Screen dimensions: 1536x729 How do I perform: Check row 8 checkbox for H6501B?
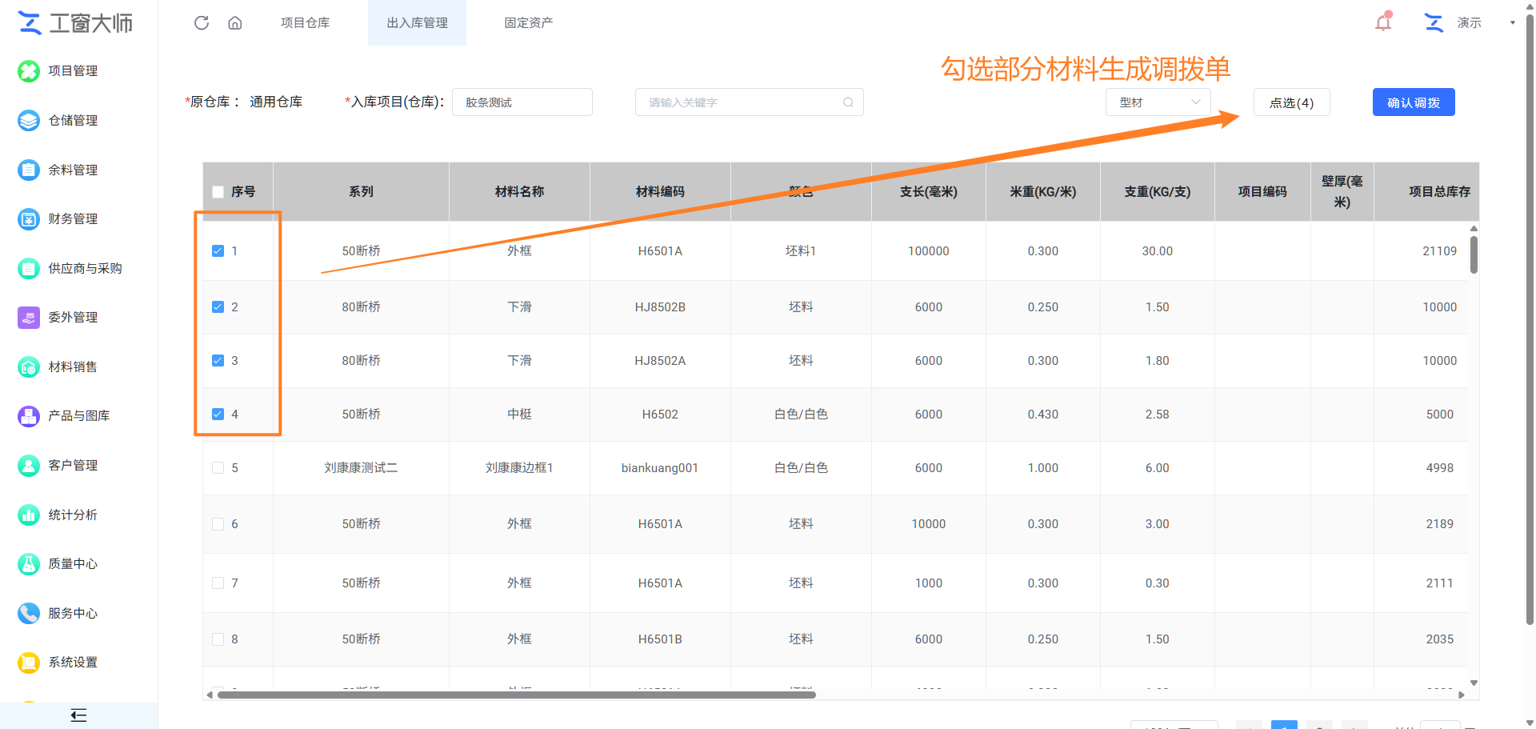(x=218, y=639)
